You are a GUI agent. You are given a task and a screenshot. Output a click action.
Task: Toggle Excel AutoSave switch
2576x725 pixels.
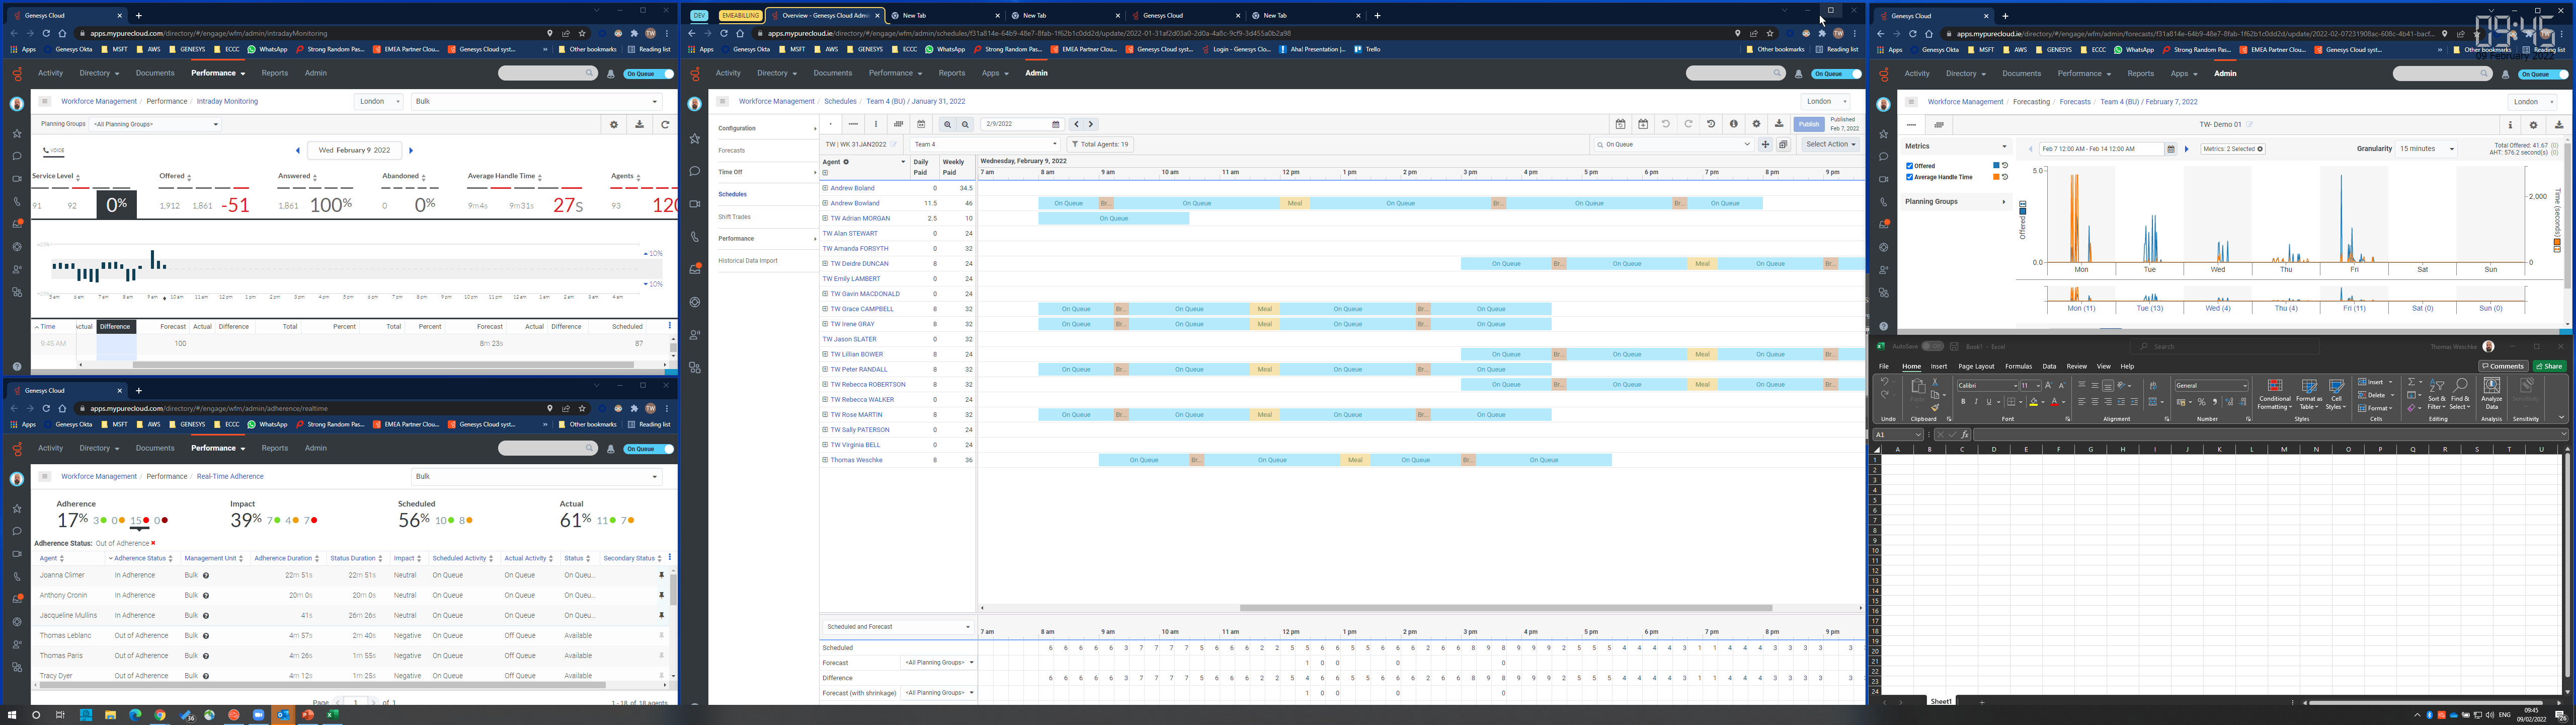(1932, 346)
